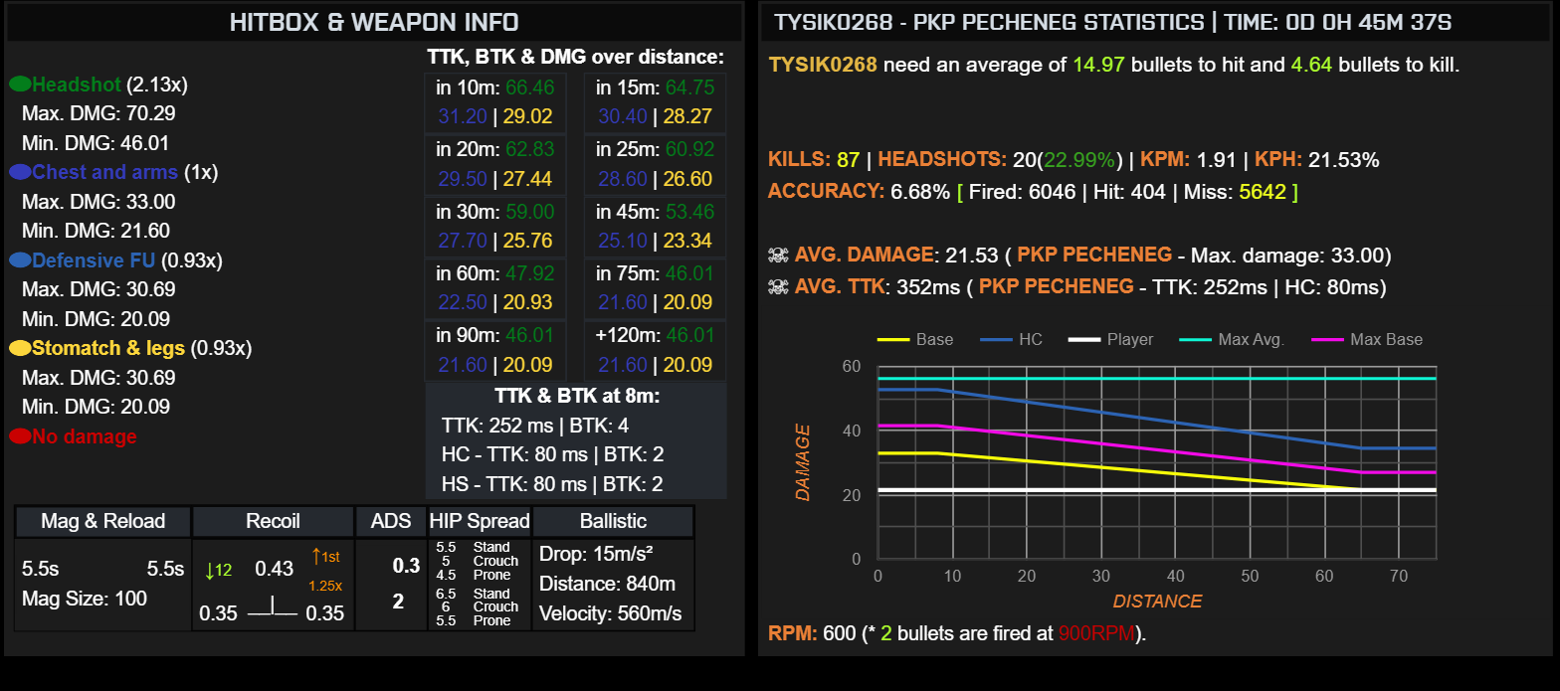This screenshot has height=691, width=1560.
Task: Click the 'Mag Size: 100' value
Action: point(85,599)
